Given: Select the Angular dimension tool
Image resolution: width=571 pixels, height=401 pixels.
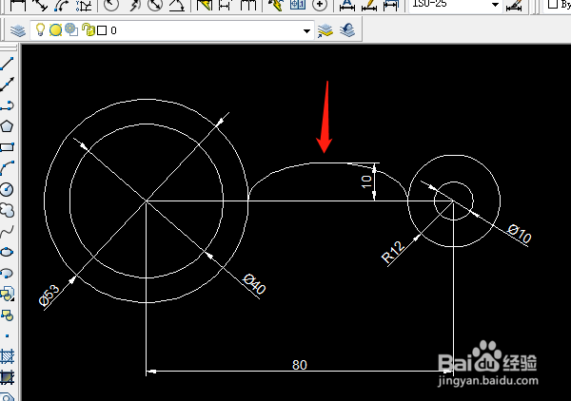Looking at the screenshot, I should click(177, 5).
